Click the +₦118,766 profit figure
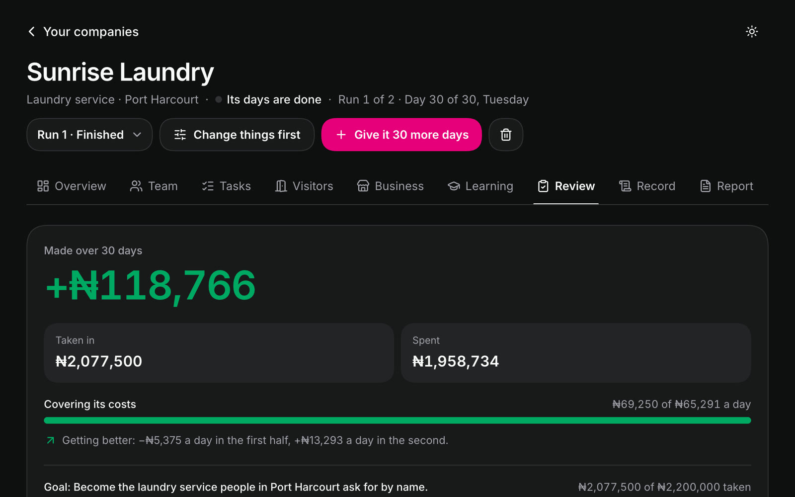This screenshot has width=795, height=497. pyautogui.click(x=151, y=286)
